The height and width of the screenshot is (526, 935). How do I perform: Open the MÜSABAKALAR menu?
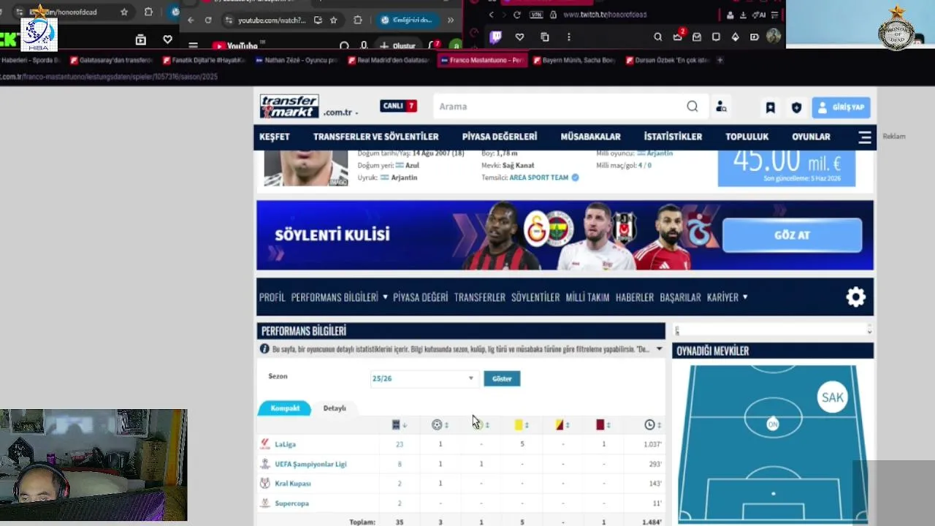point(590,137)
